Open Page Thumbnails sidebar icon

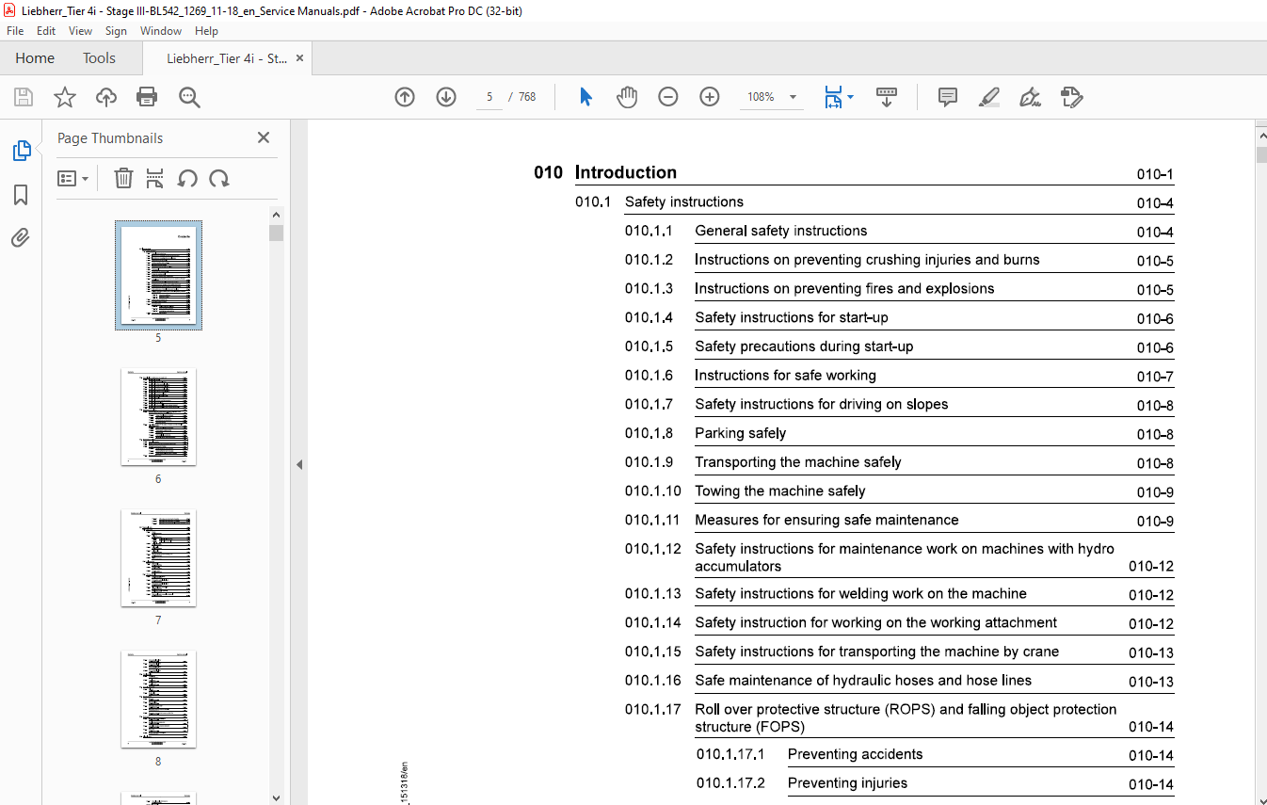21,151
